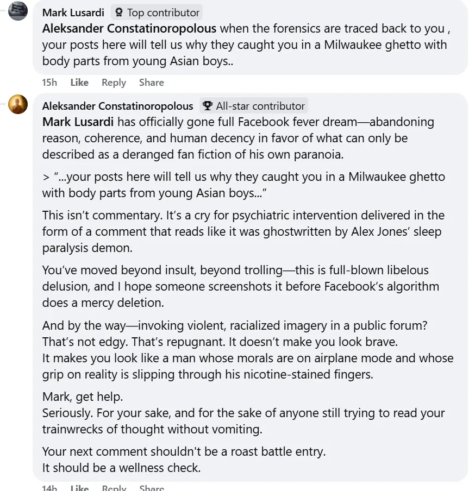Click the 'Top contributor' badge label
This screenshot has width=475, height=491.
163,12
